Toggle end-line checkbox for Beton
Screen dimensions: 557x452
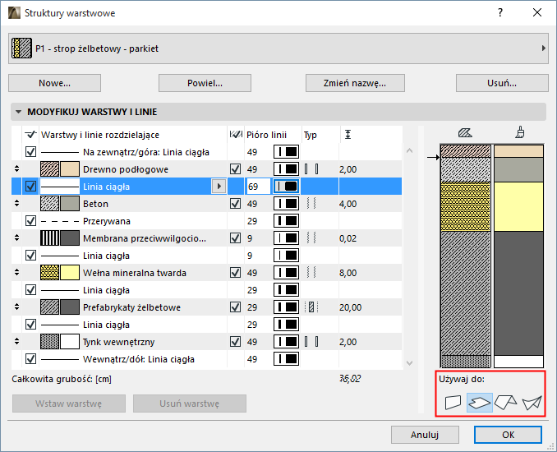(x=235, y=204)
